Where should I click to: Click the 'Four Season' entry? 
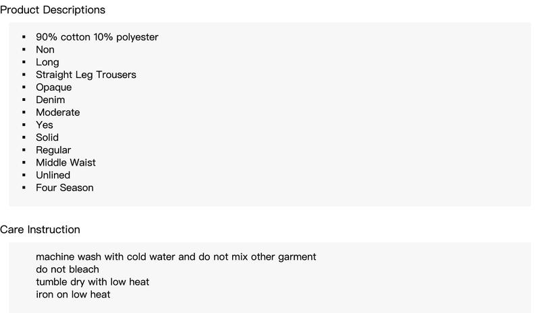(x=65, y=188)
